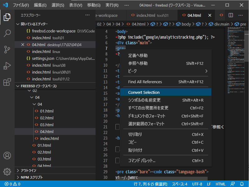The height and width of the screenshot is (187, 249).
Task: Click the cursor position 行 7、列 6 indicator
Action: pyautogui.click(x=150, y=184)
